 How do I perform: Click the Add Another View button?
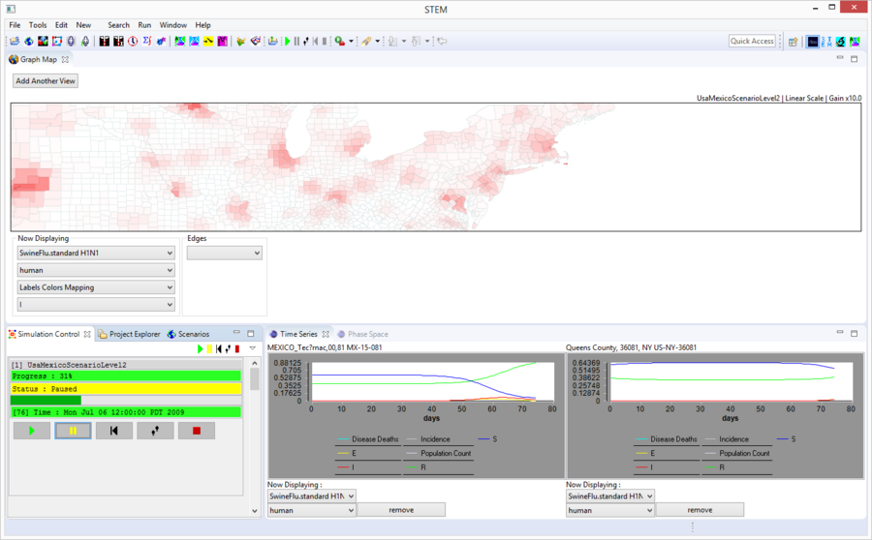[x=46, y=81]
